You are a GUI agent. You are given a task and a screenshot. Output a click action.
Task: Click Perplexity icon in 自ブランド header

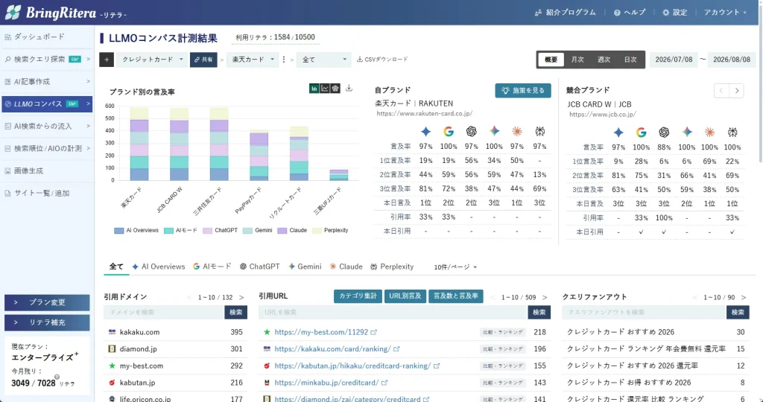(x=539, y=131)
